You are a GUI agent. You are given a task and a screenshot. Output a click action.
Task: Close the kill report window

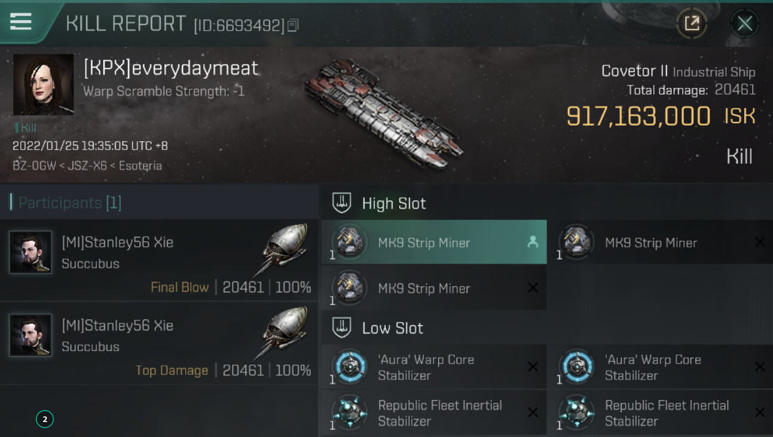[744, 24]
